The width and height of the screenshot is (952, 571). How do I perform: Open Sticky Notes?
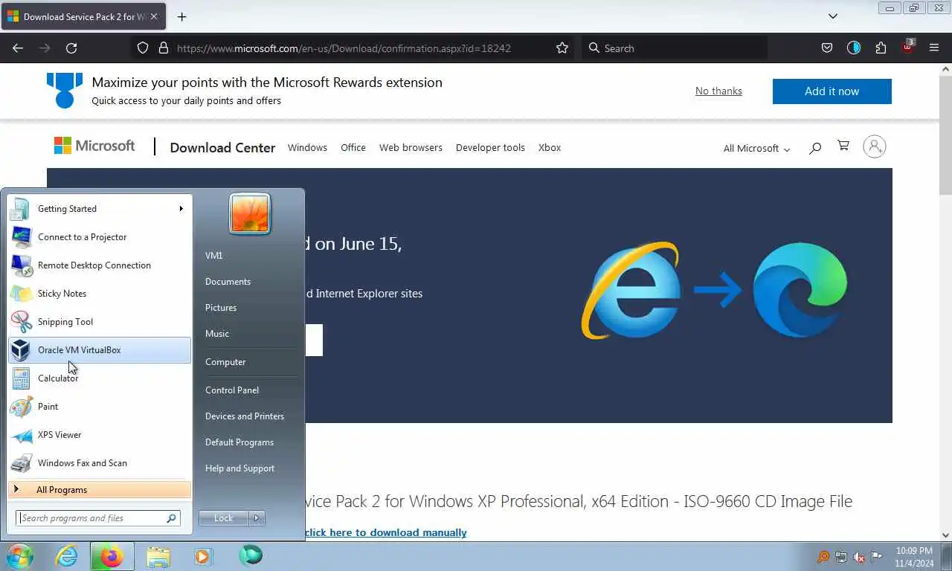coord(100,294)
